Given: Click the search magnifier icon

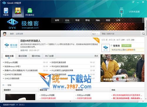Looking at the screenshot, I should 143,34.
